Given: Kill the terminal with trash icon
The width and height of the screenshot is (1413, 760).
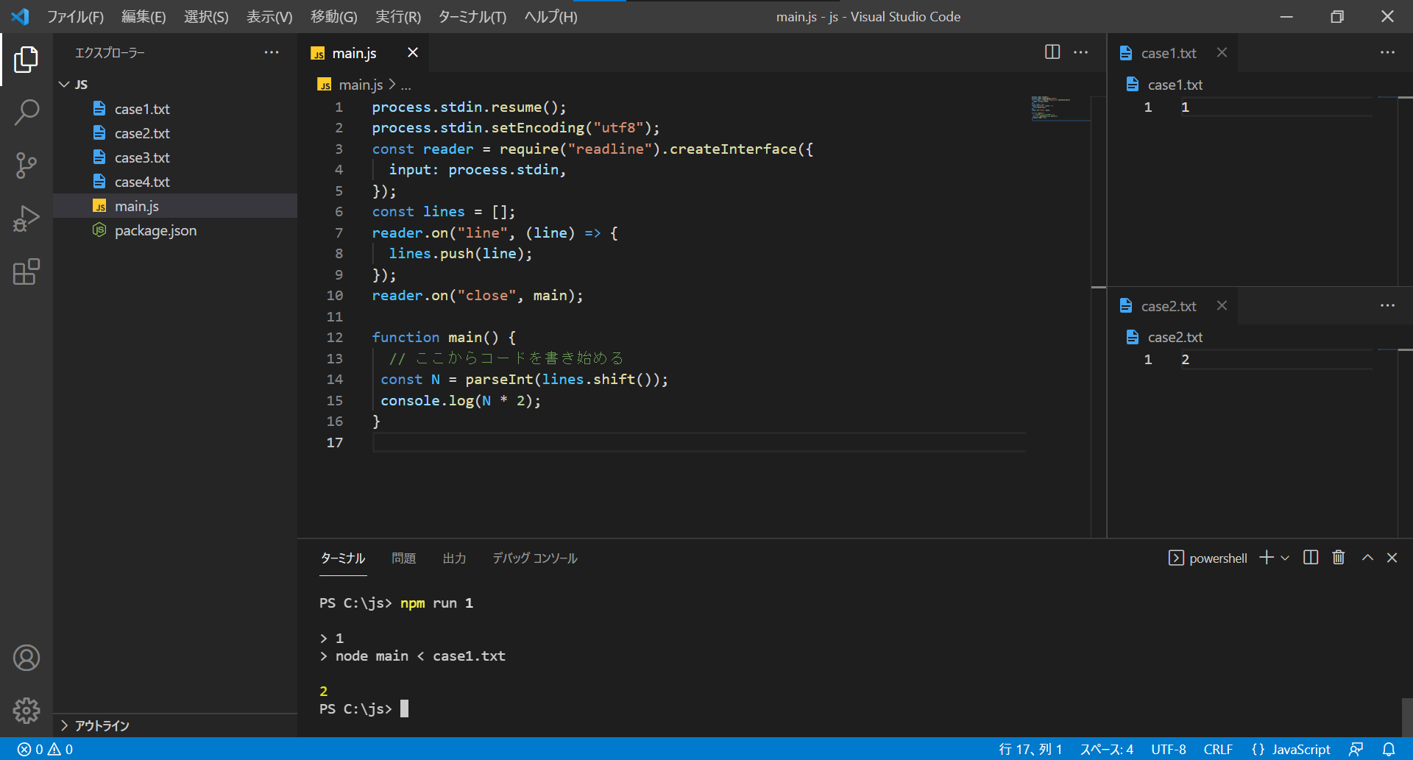Looking at the screenshot, I should click(1339, 558).
